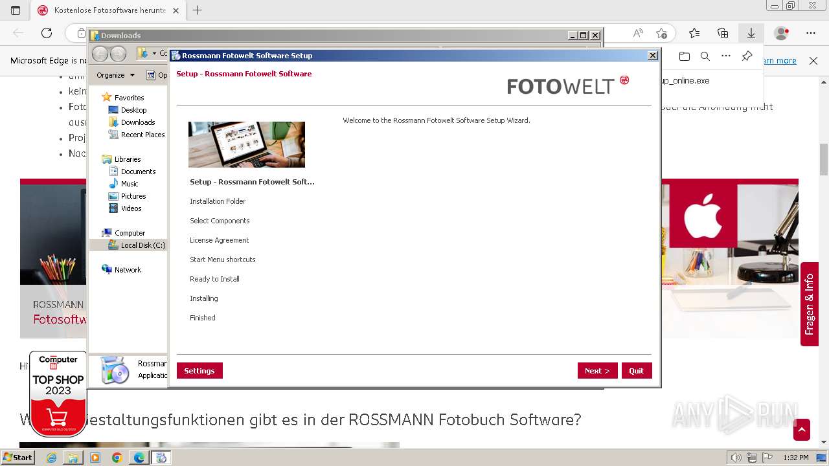Search downloads using the magnifier icon
Screen dimensions: 829x466
[x=705, y=56]
